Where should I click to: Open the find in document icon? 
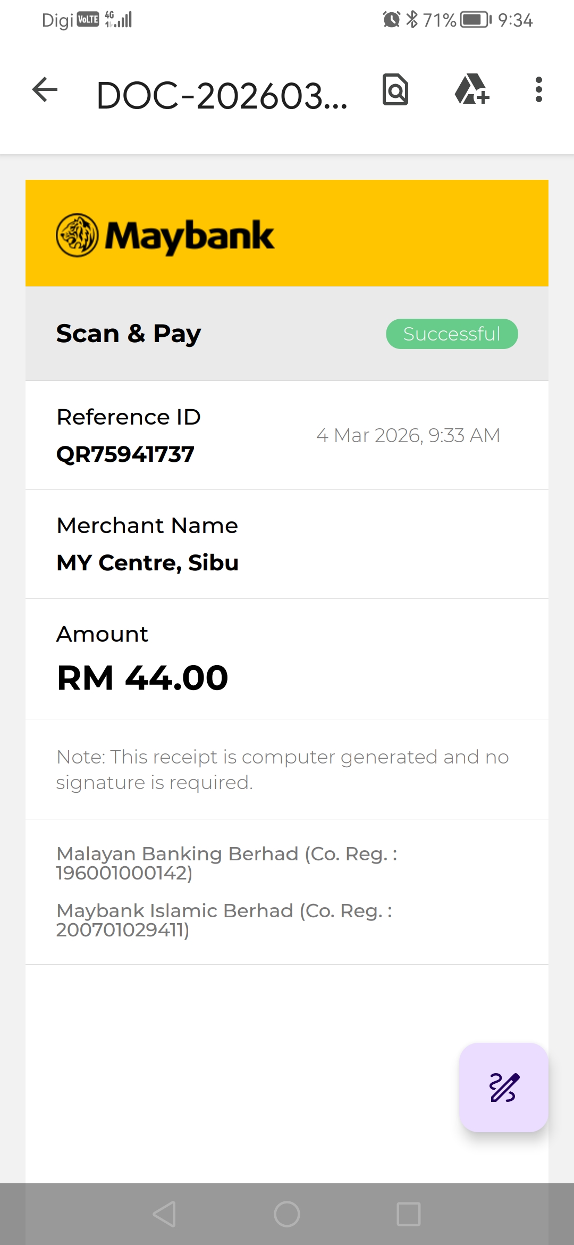point(395,89)
